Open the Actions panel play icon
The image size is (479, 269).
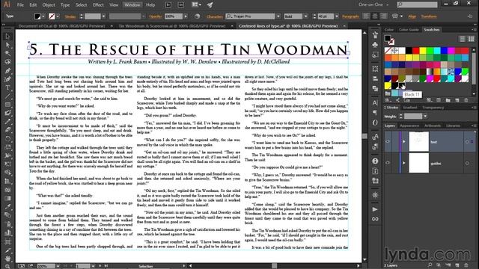(x=375, y=209)
